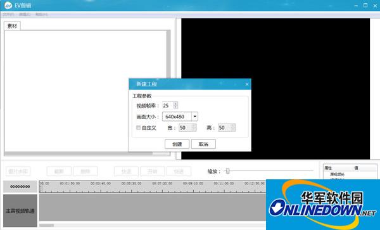380x230 pixels.
Task: Click the 缩放 zoom slider handle
Action: [x=227, y=171]
